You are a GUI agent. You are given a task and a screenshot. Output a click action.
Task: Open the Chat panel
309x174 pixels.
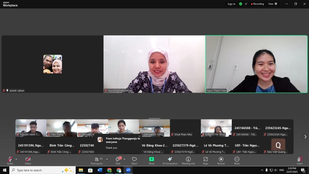coord(118,159)
